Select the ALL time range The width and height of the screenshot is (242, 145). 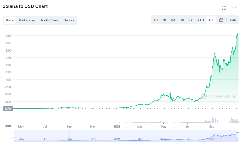[x=211, y=20]
